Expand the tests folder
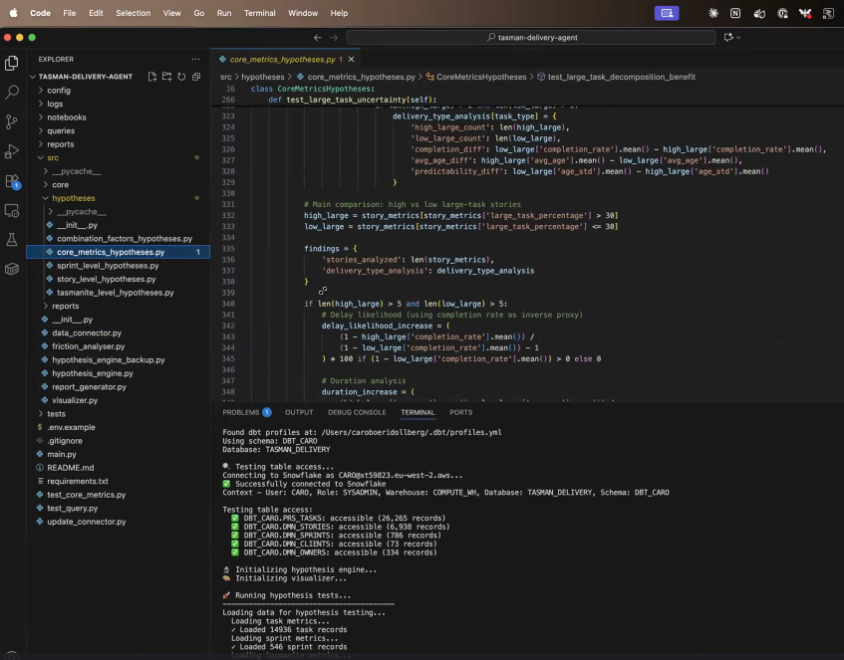844x660 pixels. [x=57, y=414]
